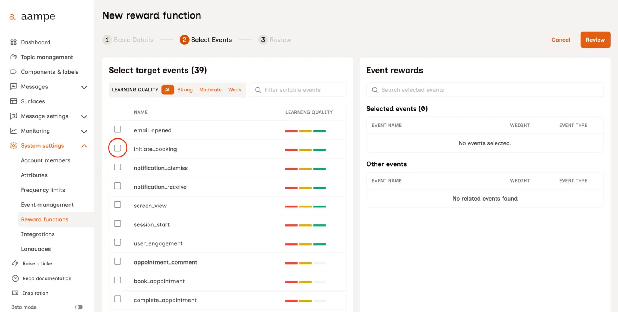
Task: Expand the Monitoring submenu chevron
Action: coord(84,132)
